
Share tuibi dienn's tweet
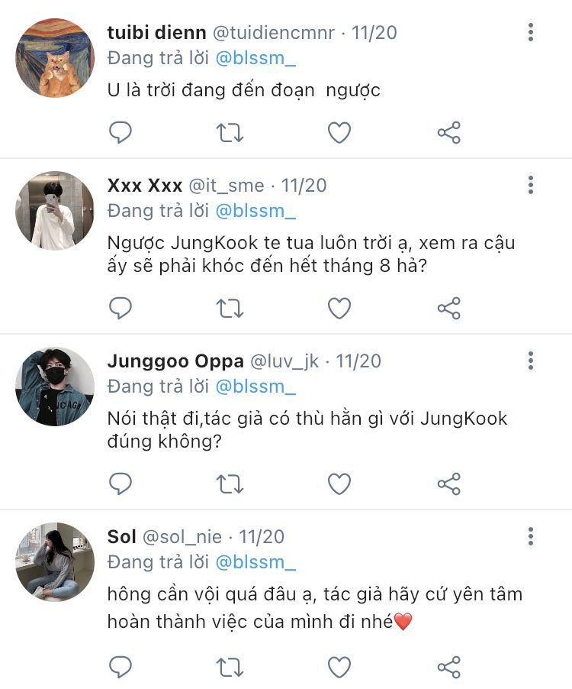pyautogui.click(x=448, y=133)
